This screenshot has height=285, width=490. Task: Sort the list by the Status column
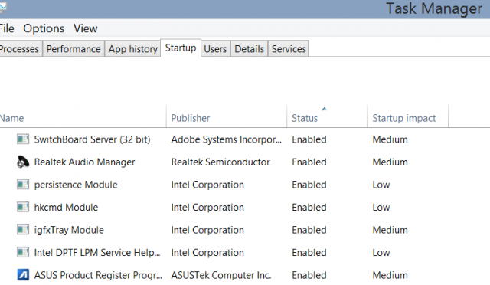pos(327,116)
